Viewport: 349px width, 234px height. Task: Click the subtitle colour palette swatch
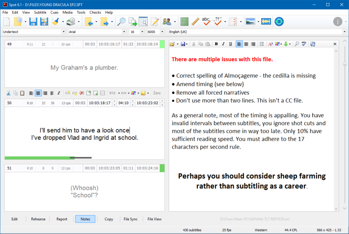pyautogui.click(x=133, y=93)
